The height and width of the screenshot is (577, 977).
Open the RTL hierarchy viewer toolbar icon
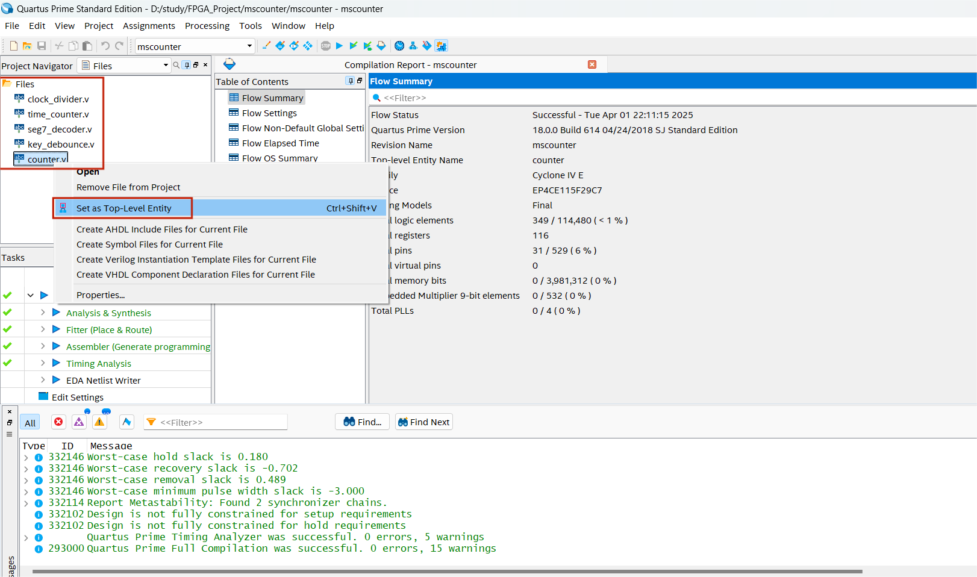[413, 46]
